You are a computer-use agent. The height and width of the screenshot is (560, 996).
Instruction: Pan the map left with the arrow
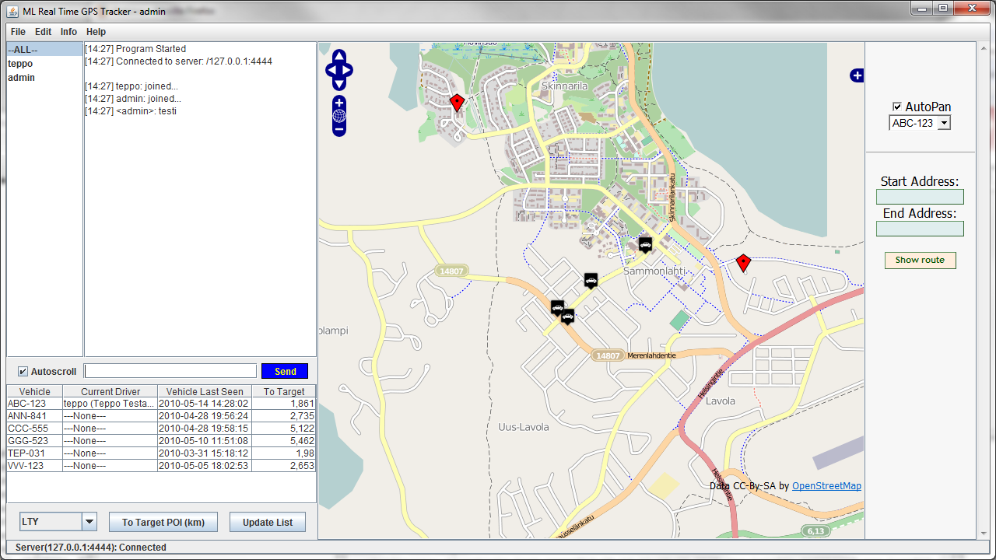click(331, 71)
